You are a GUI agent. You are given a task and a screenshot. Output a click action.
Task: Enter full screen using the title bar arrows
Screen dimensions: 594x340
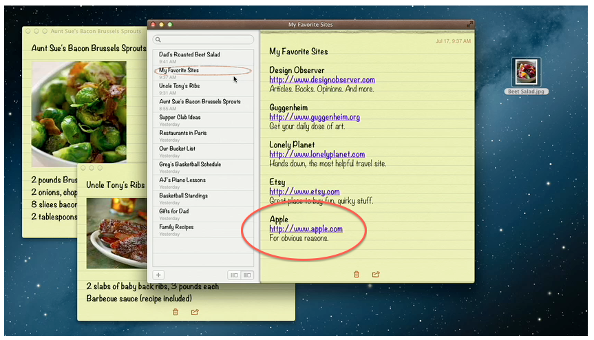470,24
